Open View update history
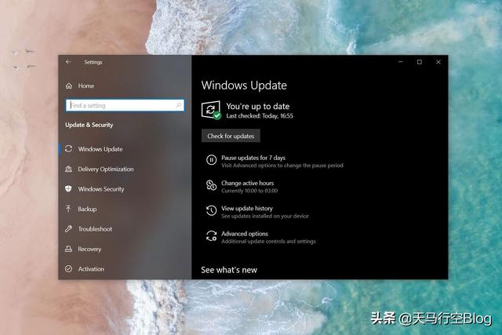Screen dimensions: 502x335 pos(247,209)
